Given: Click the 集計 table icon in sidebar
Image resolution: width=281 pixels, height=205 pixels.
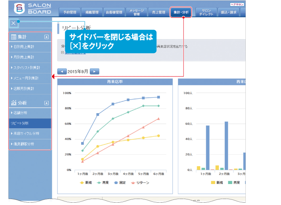Looking at the screenshot, I should tap(14, 37).
